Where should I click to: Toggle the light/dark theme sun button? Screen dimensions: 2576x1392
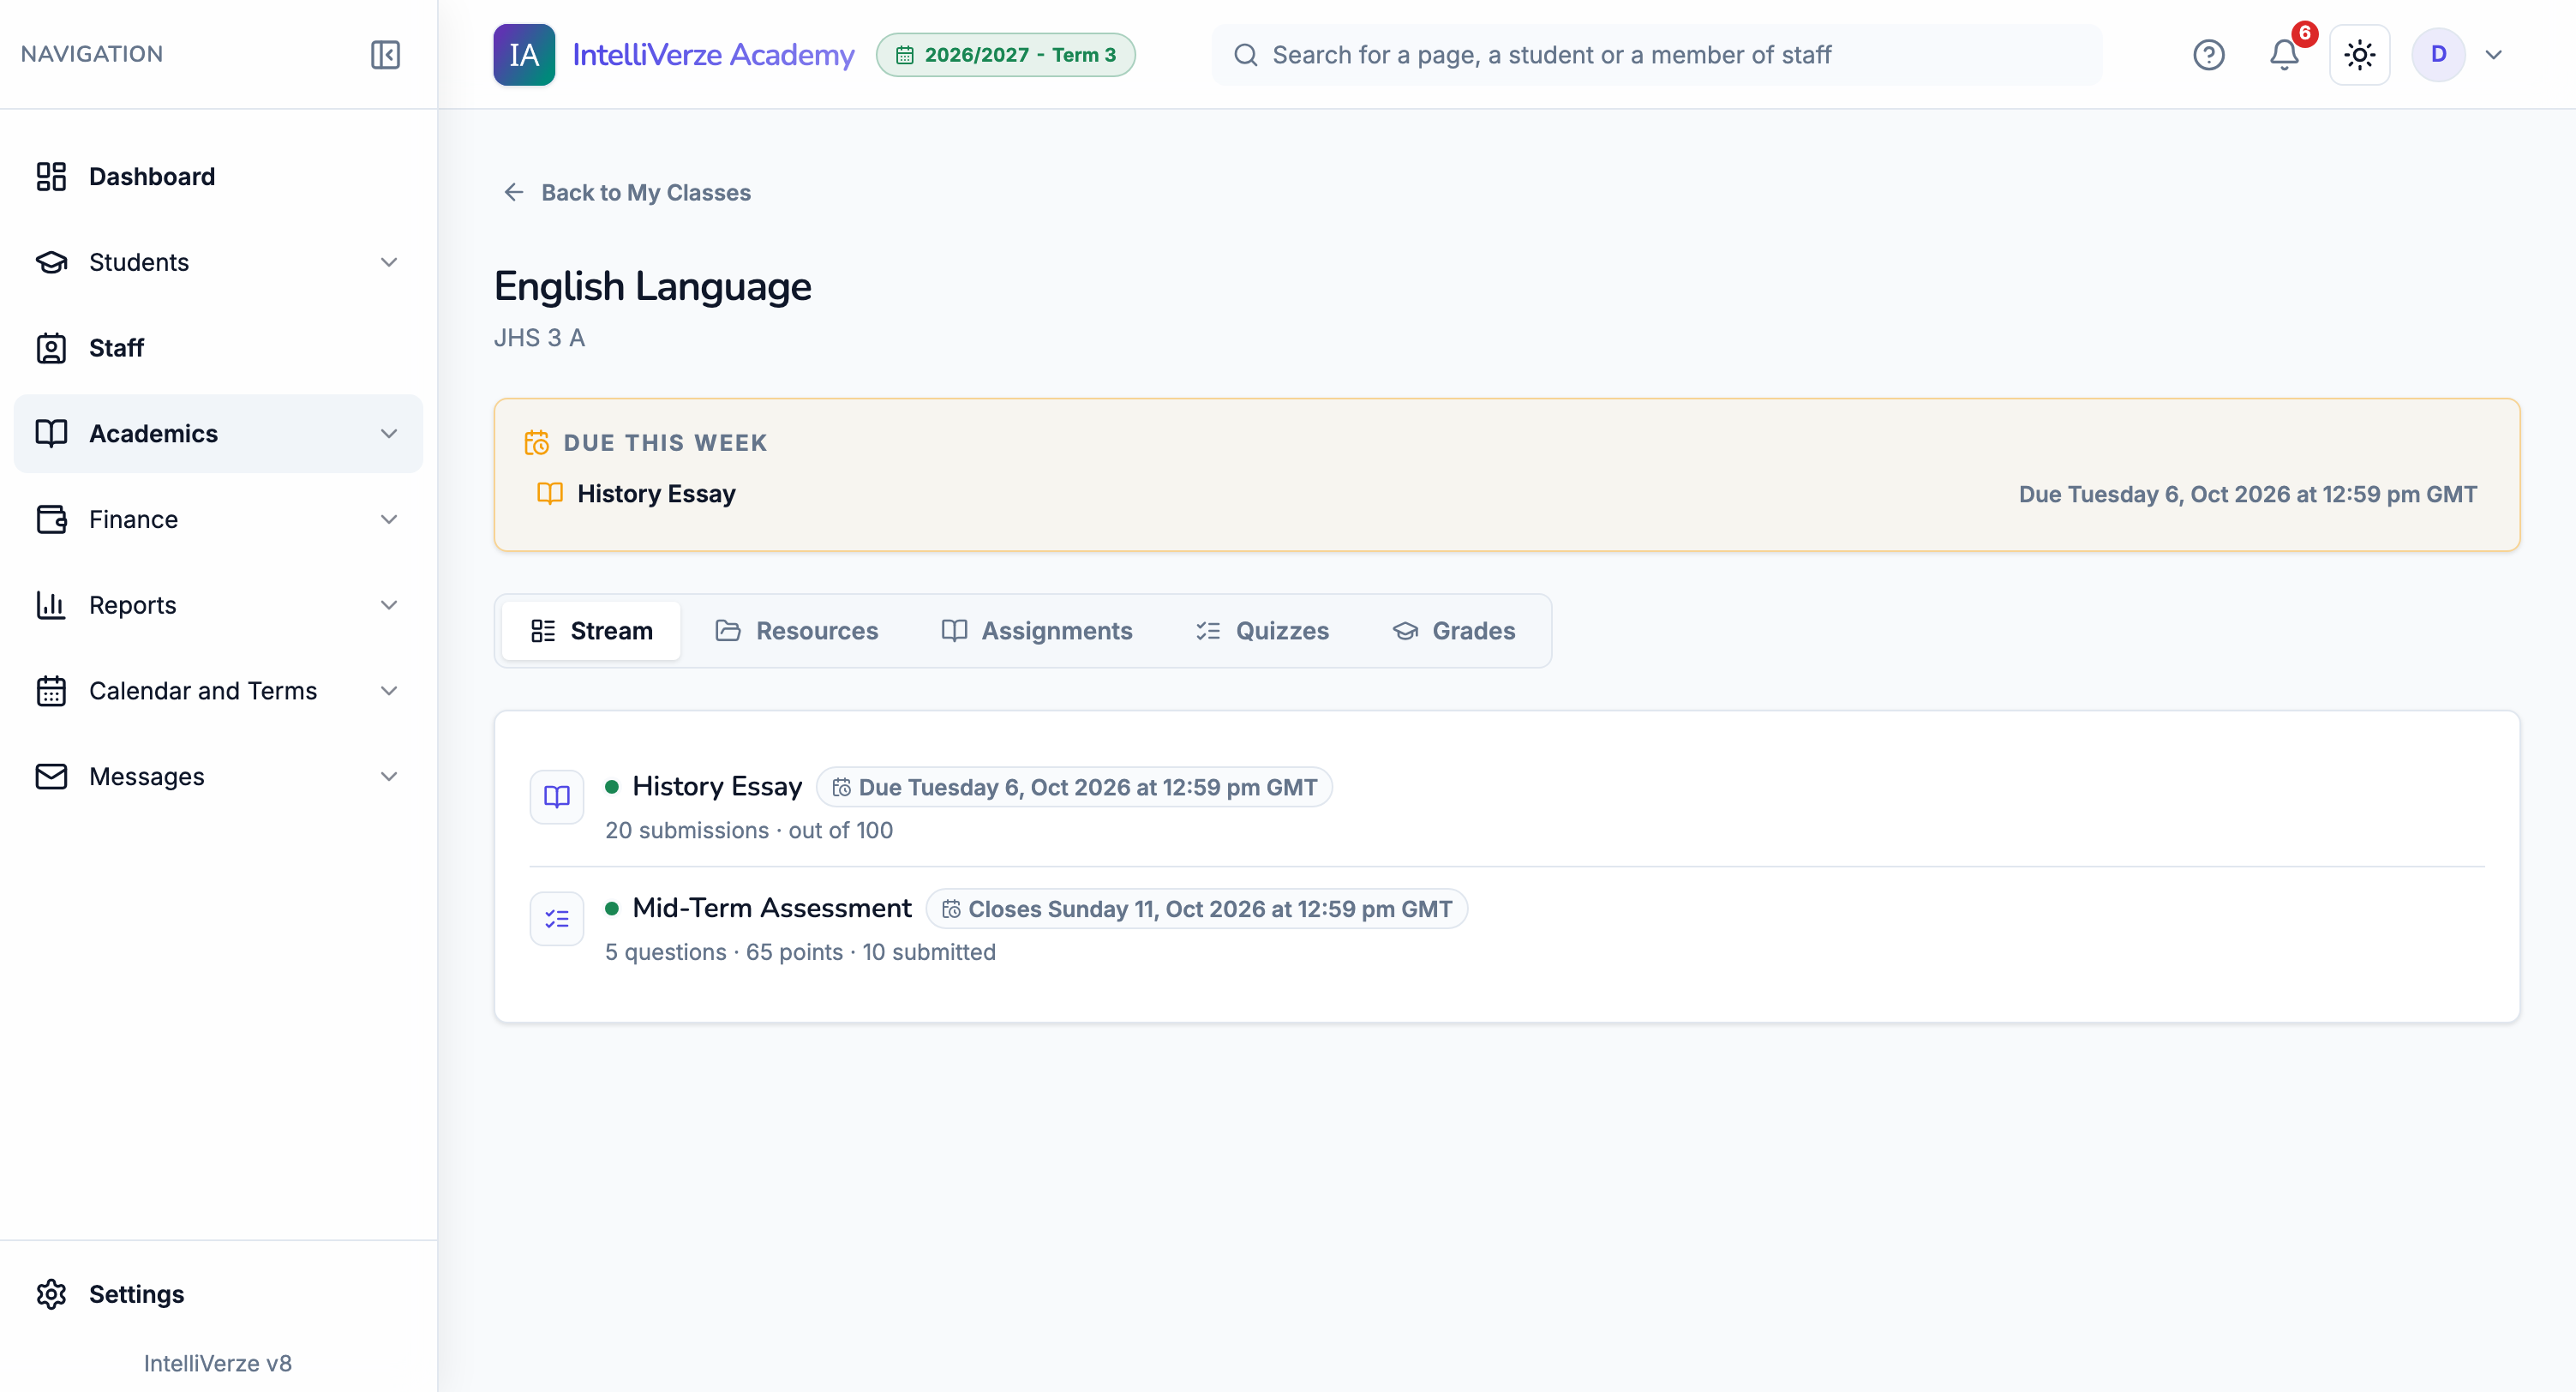[x=2360, y=54]
